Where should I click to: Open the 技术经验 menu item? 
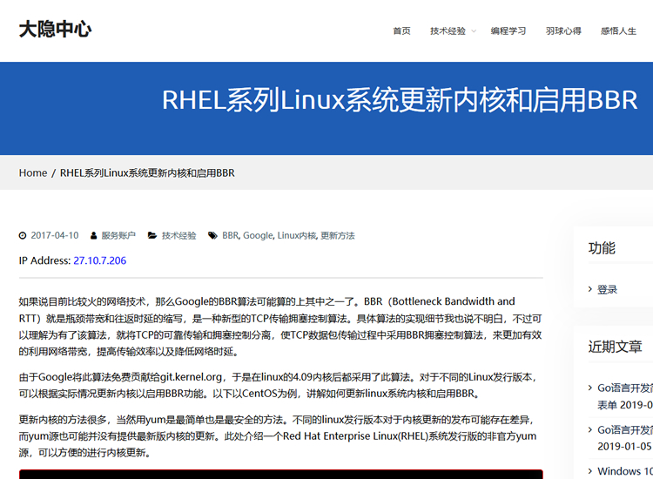448,30
